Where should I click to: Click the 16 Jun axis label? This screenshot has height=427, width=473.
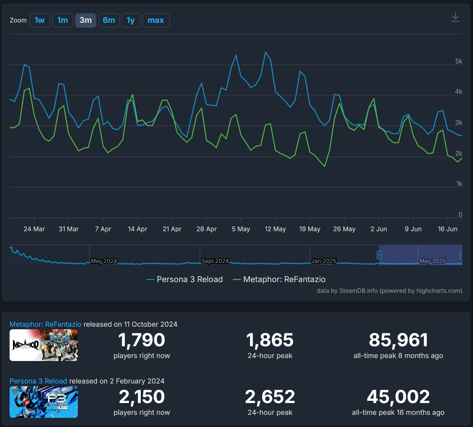(448, 229)
